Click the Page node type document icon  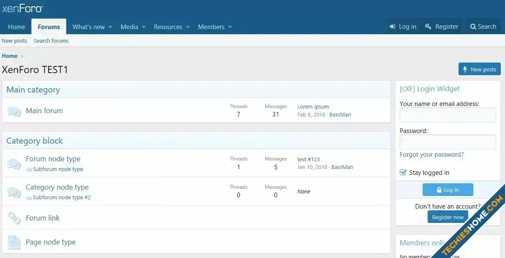coord(14,242)
